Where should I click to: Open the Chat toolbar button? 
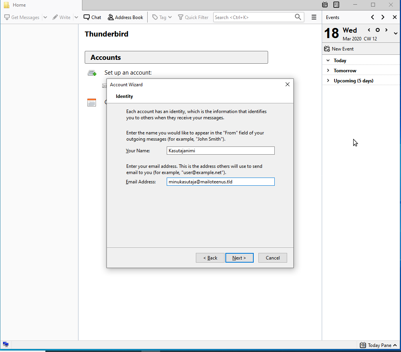[92, 17]
